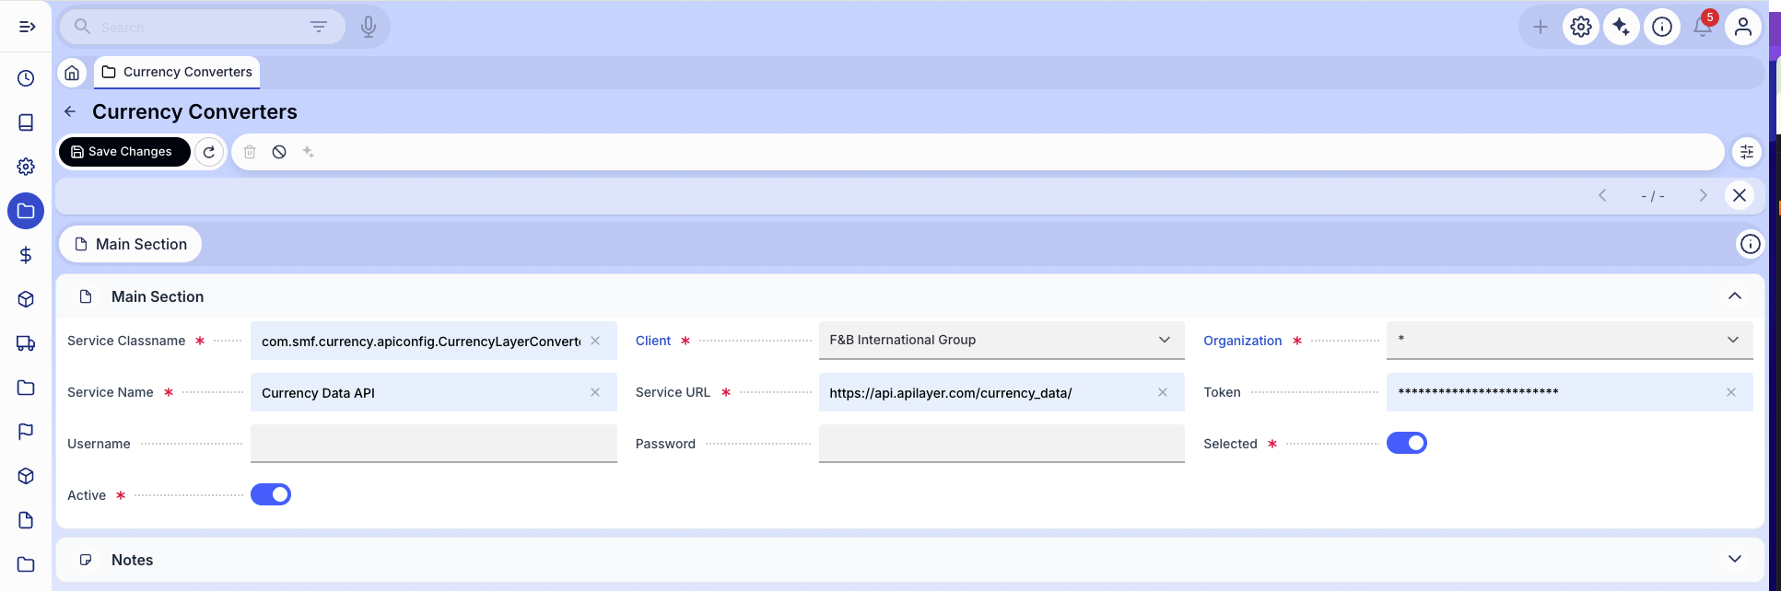Click the microphone voice search icon
Viewport: 1781px width, 591px height.
tap(369, 28)
